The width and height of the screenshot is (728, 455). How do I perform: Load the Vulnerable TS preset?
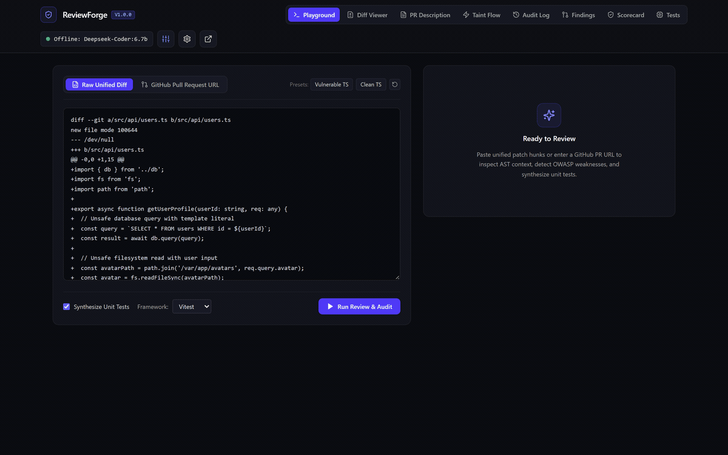click(331, 84)
